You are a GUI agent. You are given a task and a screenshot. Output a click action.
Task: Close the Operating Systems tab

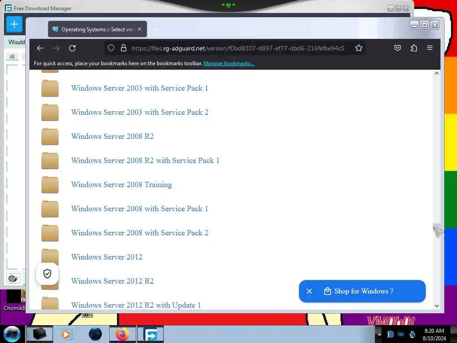(x=140, y=29)
